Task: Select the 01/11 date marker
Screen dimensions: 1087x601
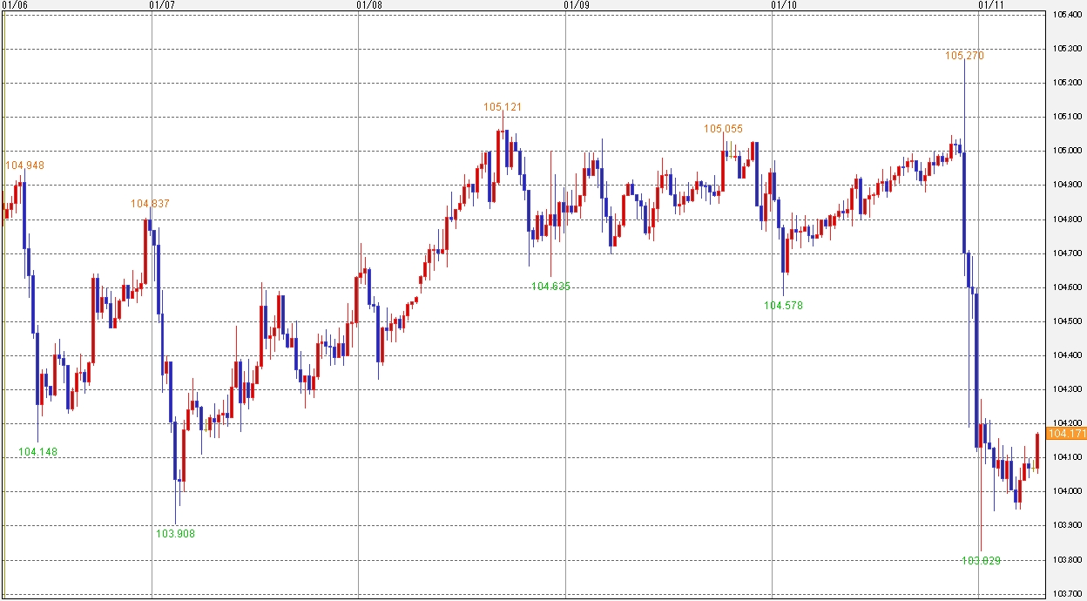Action: (991, 5)
